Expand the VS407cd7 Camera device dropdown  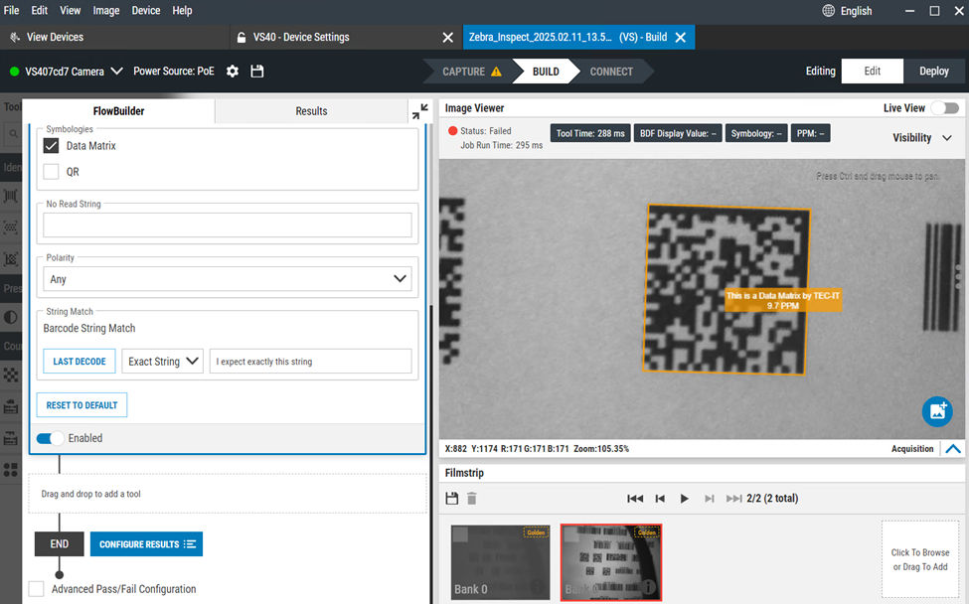click(116, 71)
